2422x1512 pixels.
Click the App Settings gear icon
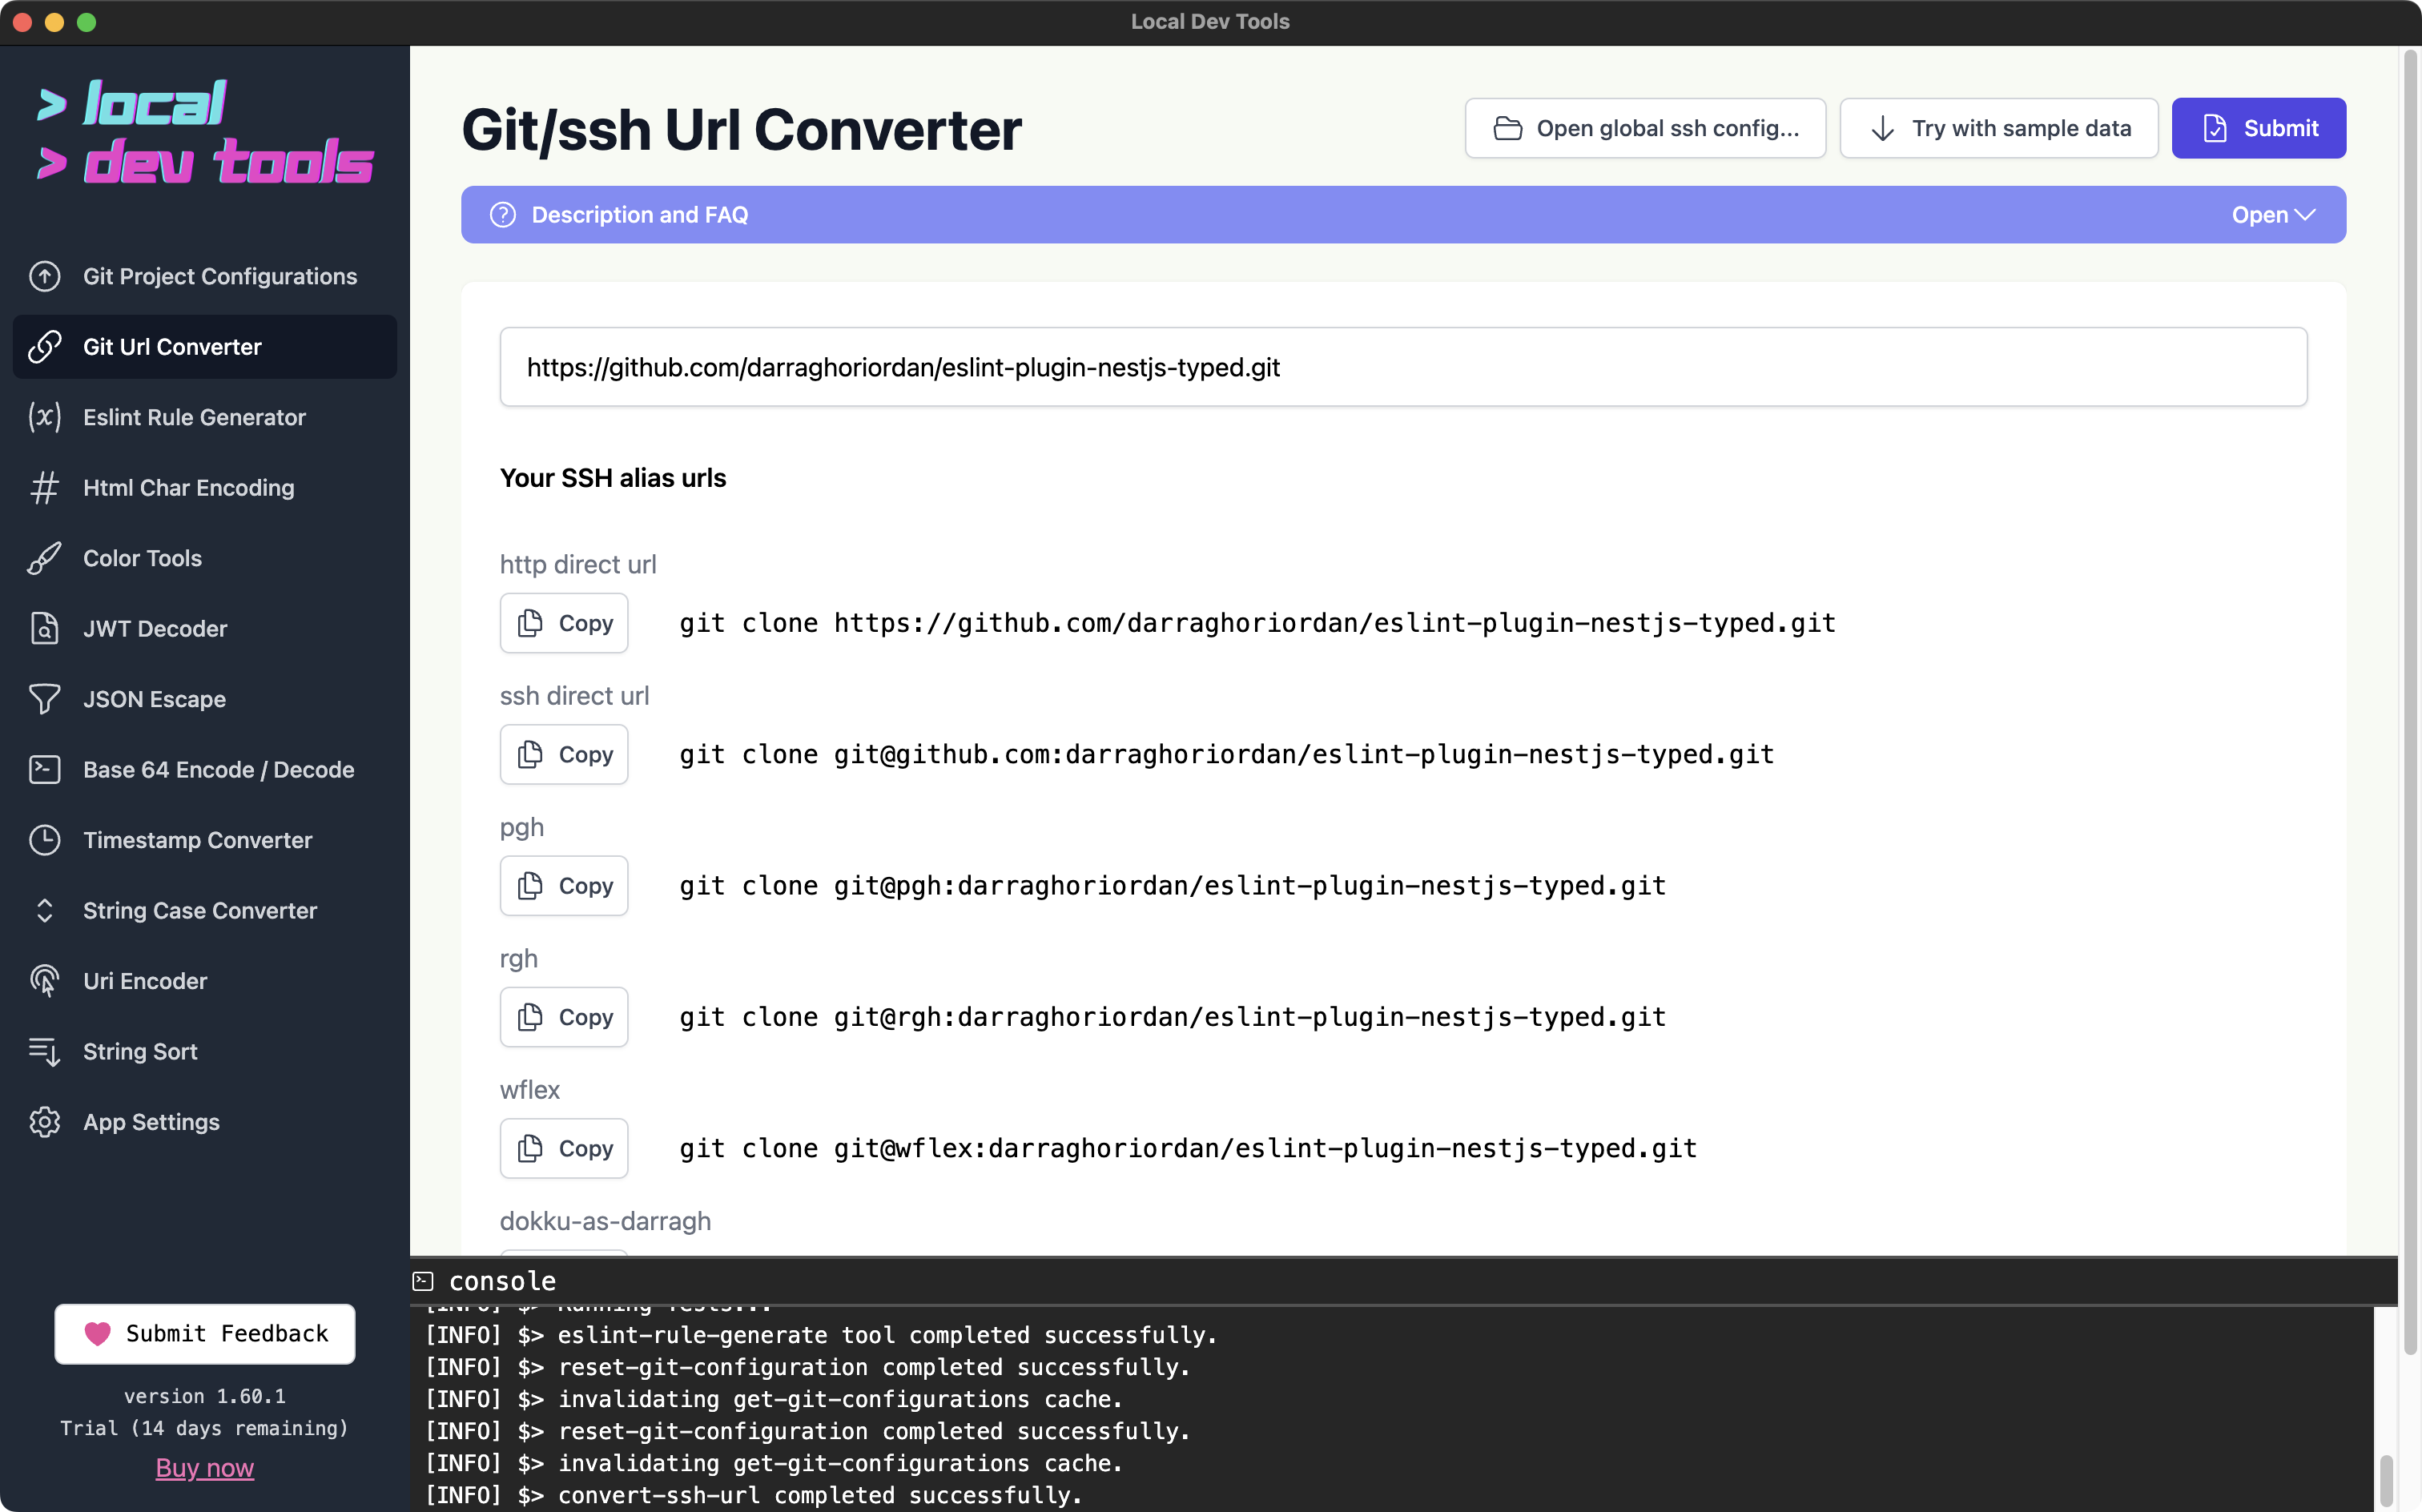(45, 1122)
